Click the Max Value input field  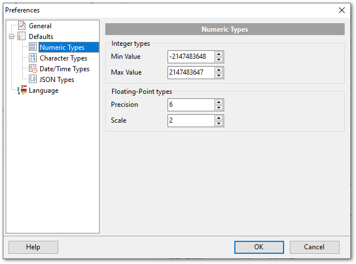coord(191,72)
